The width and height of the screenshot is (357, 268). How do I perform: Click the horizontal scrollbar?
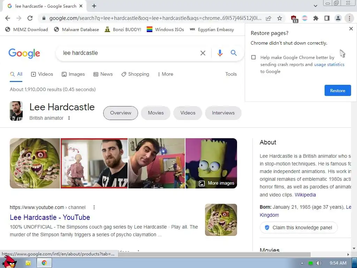tap(214, 254)
